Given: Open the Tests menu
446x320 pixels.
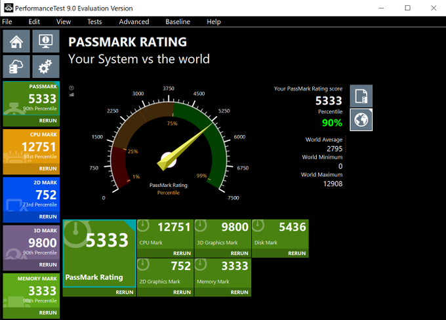Looking at the screenshot, I should (94, 22).
